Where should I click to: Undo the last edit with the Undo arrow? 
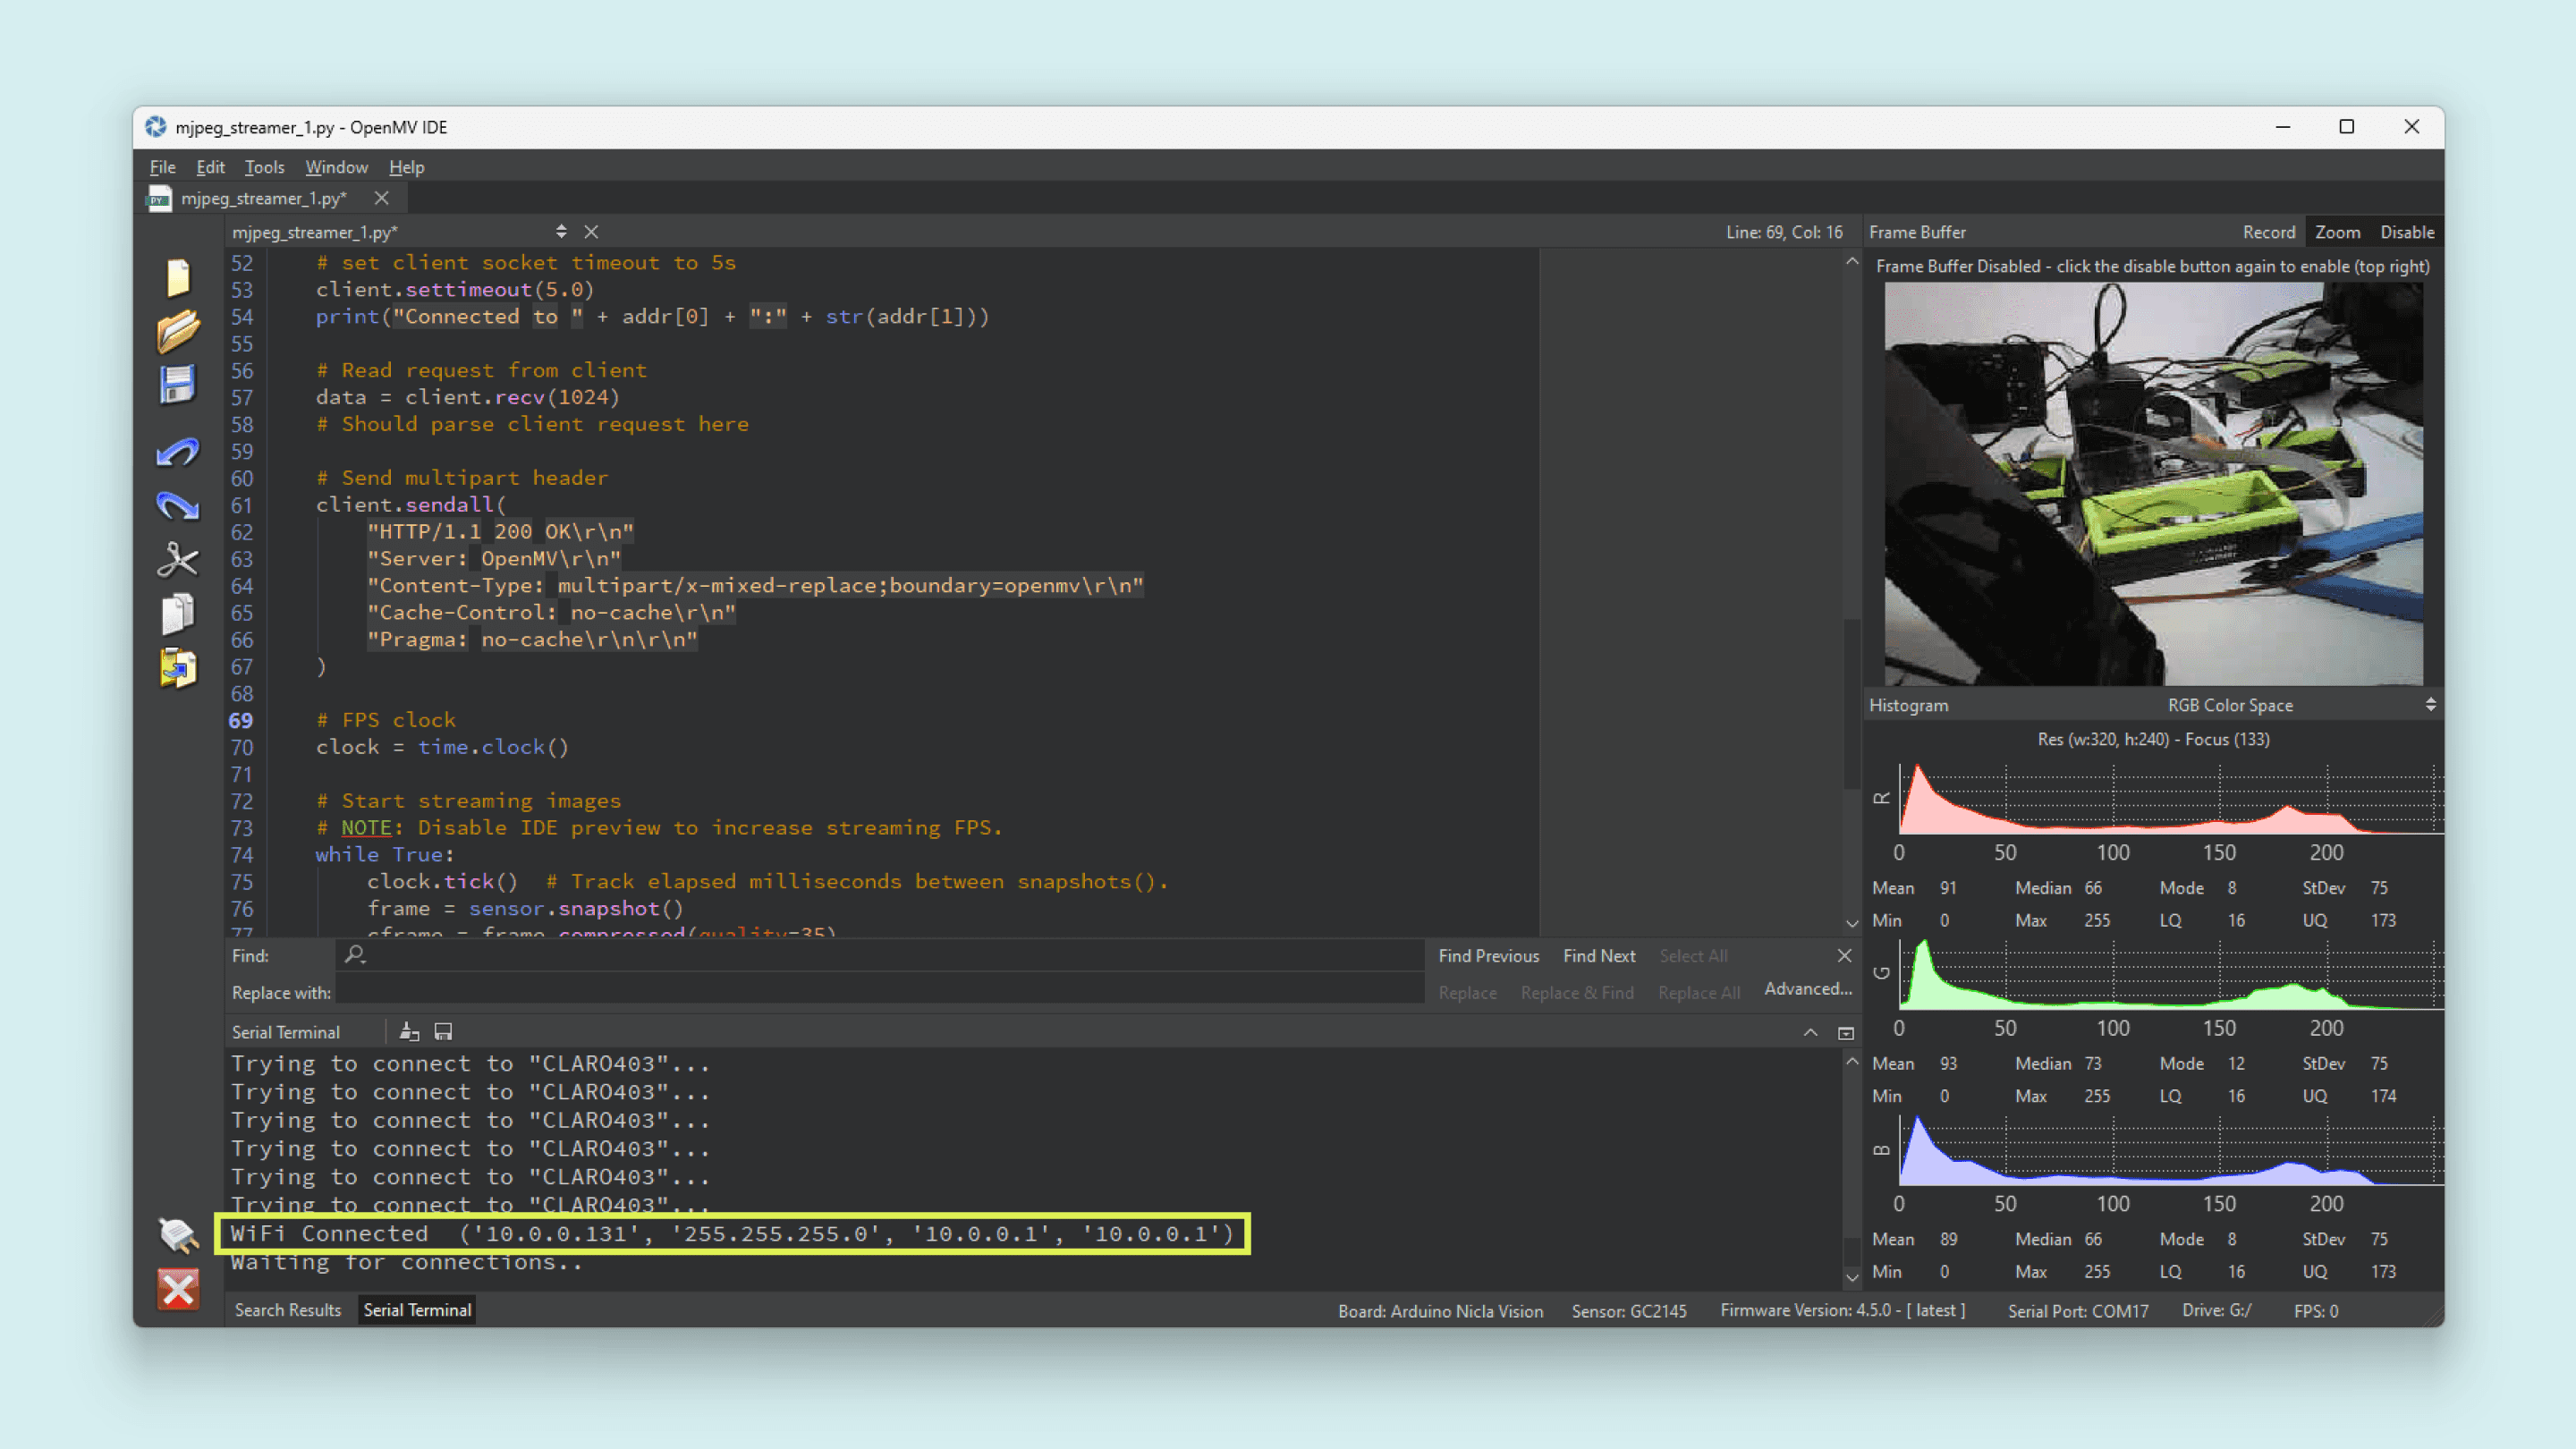[178, 453]
